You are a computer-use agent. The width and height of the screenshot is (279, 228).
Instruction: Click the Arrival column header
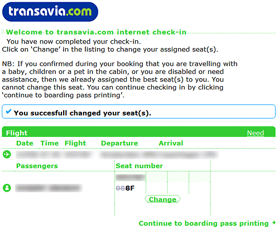(x=171, y=143)
